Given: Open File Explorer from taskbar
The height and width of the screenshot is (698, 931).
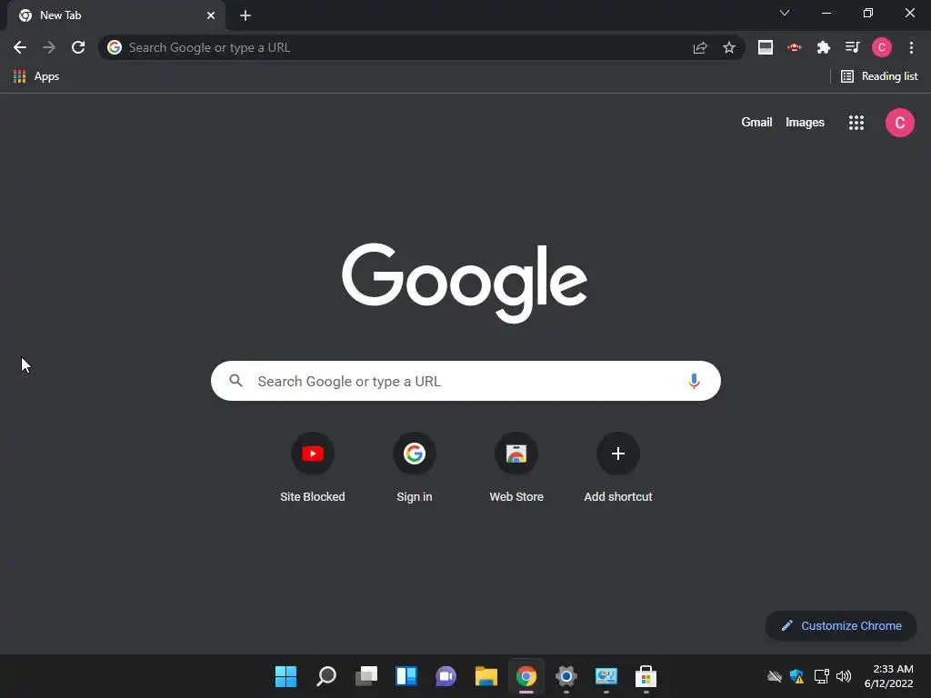Looking at the screenshot, I should click(x=486, y=676).
